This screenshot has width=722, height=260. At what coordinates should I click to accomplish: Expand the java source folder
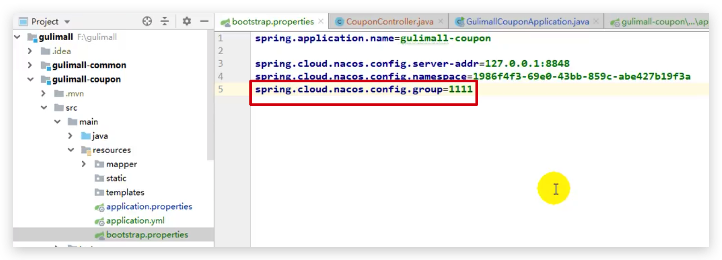70,136
